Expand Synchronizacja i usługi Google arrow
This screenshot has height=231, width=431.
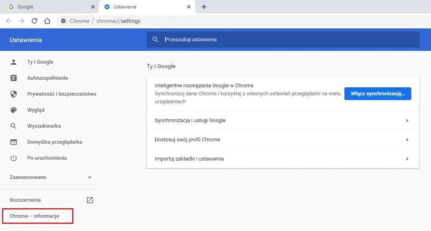tap(407, 121)
